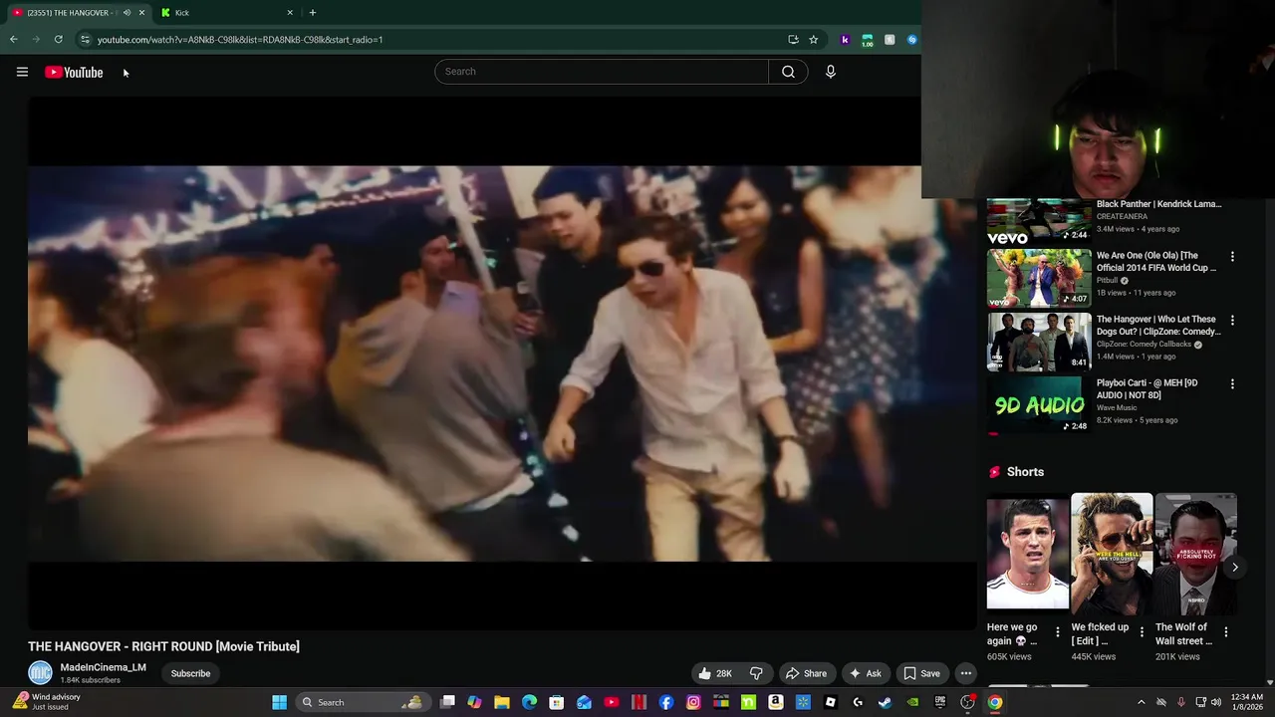The height and width of the screenshot is (717, 1275).
Task: Click the video title text
Action: click(x=163, y=646)
